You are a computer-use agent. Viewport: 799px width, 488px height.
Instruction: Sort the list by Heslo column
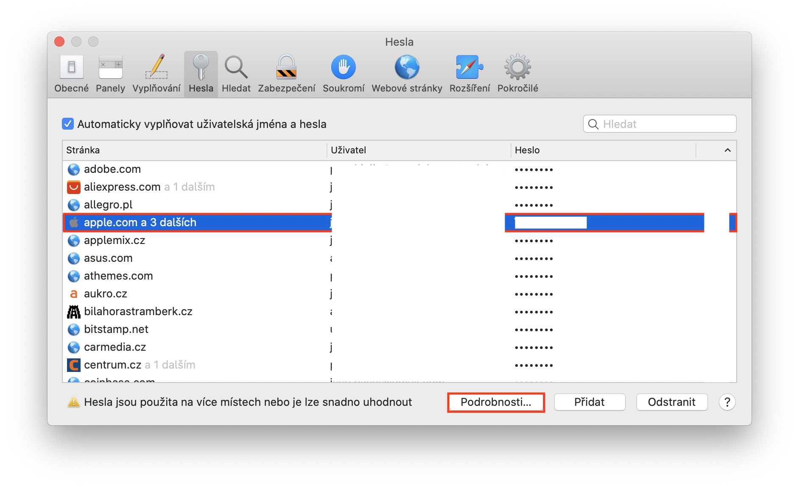tap(603, 150)
